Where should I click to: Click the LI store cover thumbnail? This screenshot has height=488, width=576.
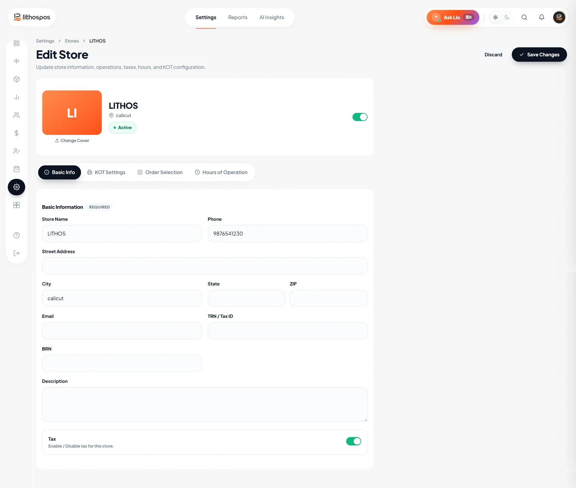72,113
